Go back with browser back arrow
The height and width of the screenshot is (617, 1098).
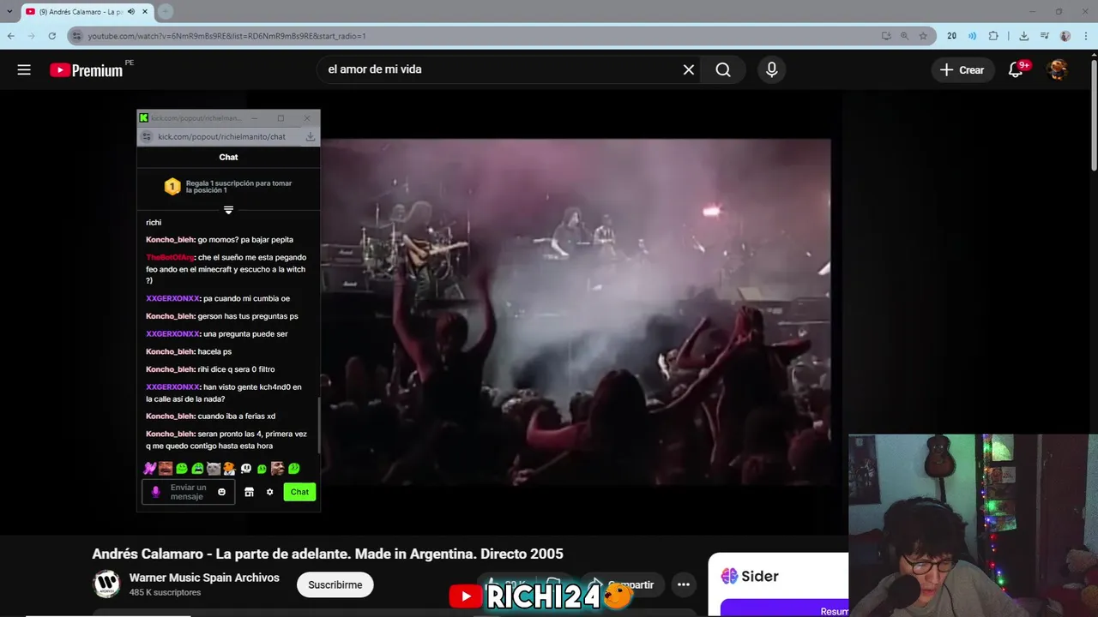(x=10, y=36)
